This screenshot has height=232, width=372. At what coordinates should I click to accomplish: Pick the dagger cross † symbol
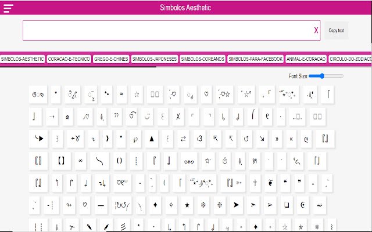click(255, 183)
